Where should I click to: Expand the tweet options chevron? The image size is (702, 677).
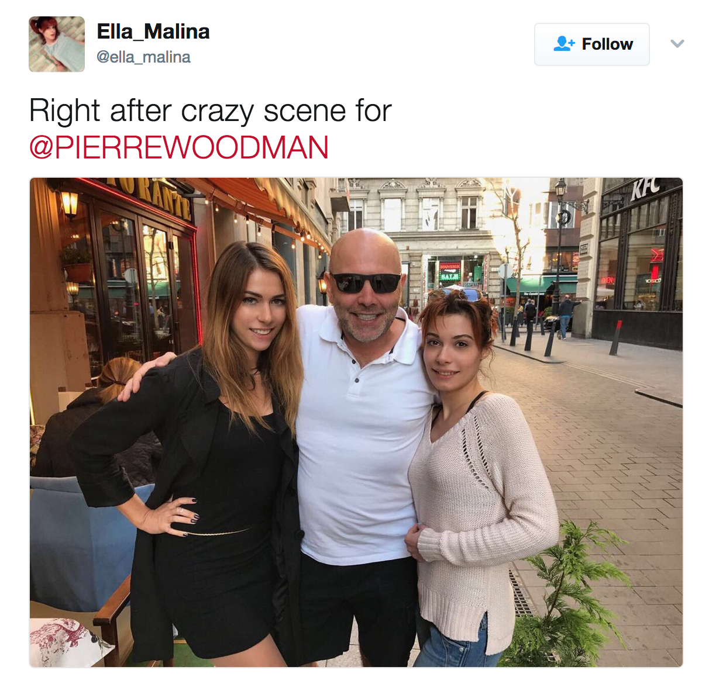[x=677, y=44]
